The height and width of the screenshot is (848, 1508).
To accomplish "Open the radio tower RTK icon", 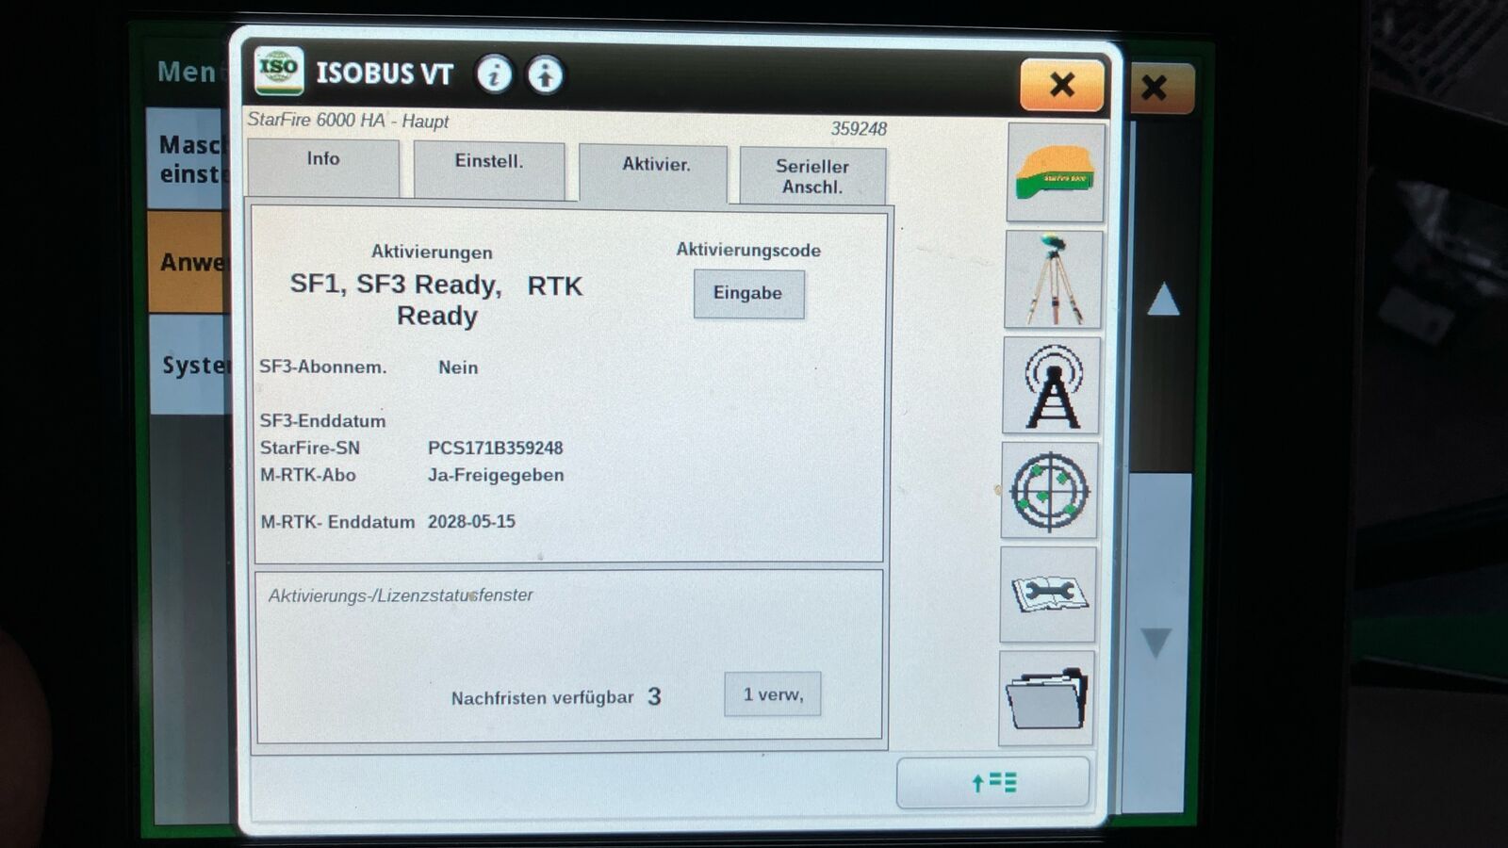I will point(1052,385).
